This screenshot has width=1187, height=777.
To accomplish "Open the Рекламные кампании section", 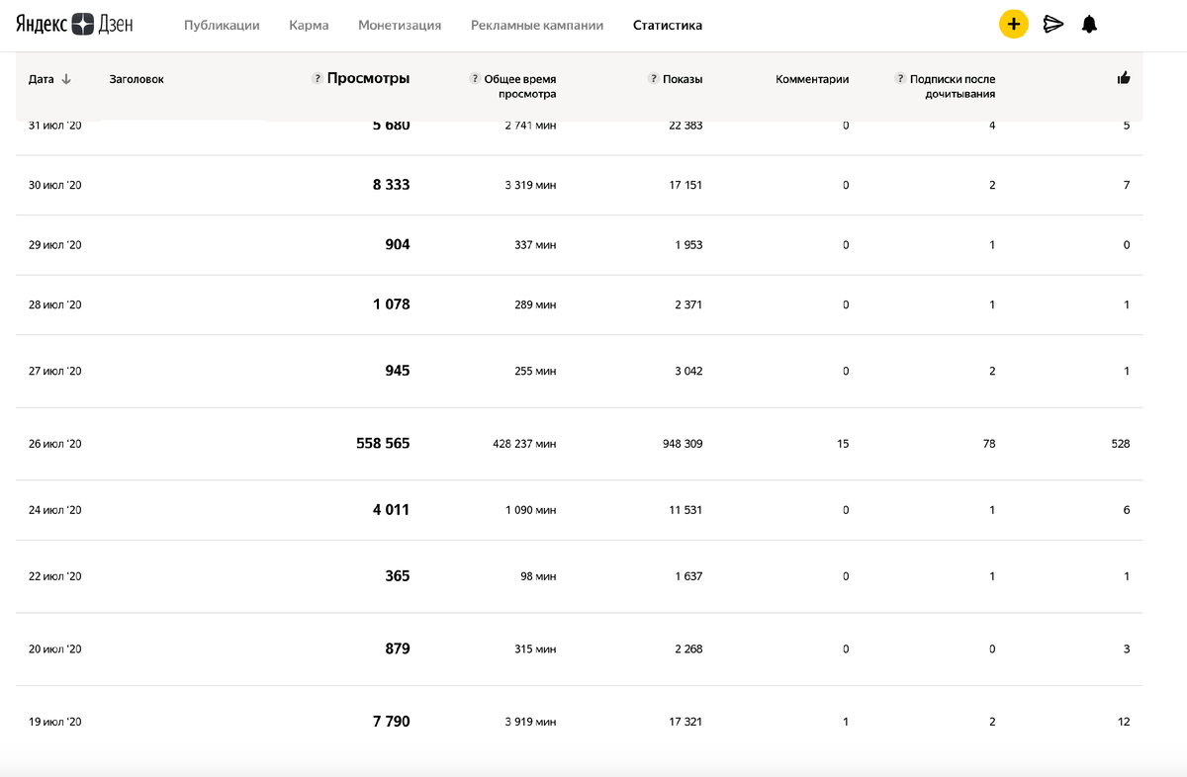I will pos(537,26).
